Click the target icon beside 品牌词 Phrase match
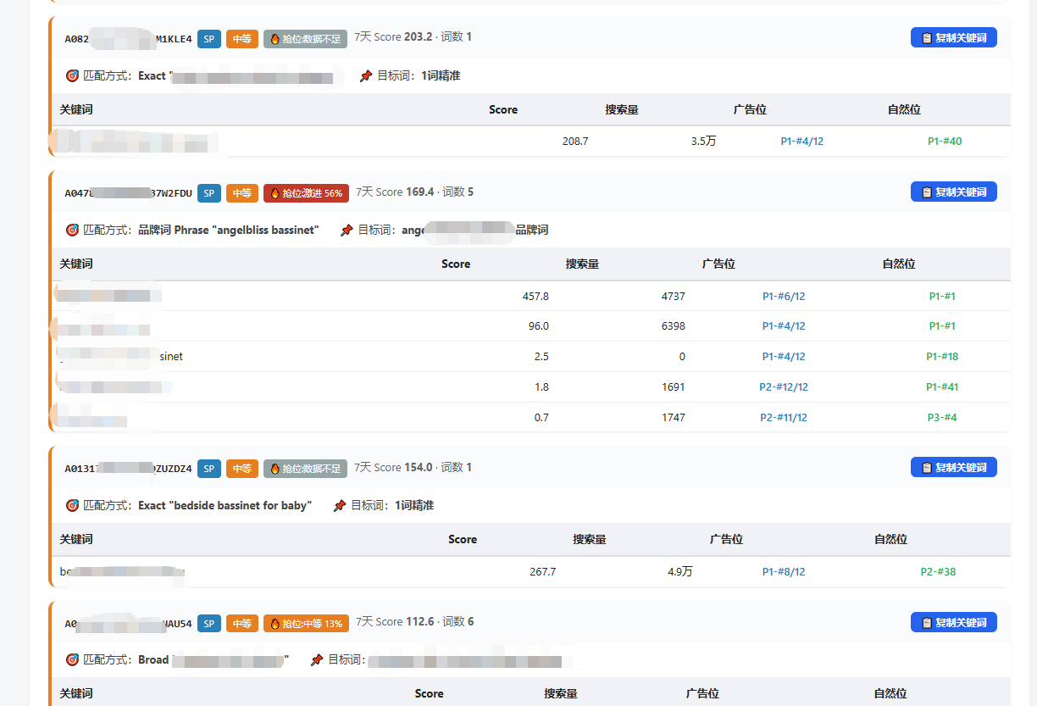1037x706 pixels. coord(72,230)
